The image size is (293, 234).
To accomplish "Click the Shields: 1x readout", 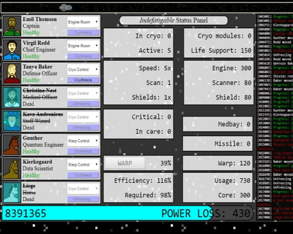I will (x=151, y=97).
